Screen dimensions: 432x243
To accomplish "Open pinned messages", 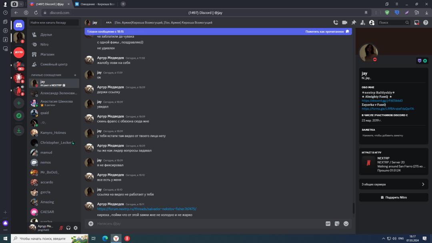I will (x=354, y=23).
